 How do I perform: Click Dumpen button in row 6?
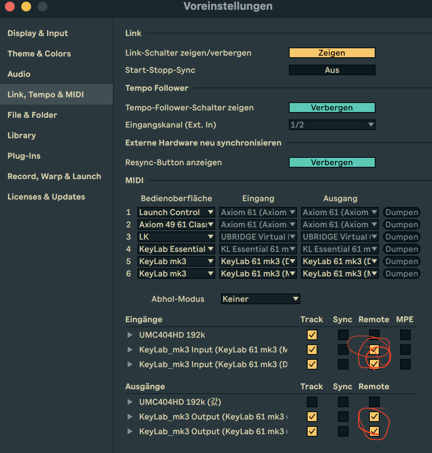coord(402,274)
